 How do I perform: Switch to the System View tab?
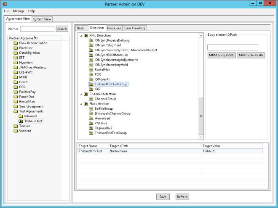click(x=42, y=19)
